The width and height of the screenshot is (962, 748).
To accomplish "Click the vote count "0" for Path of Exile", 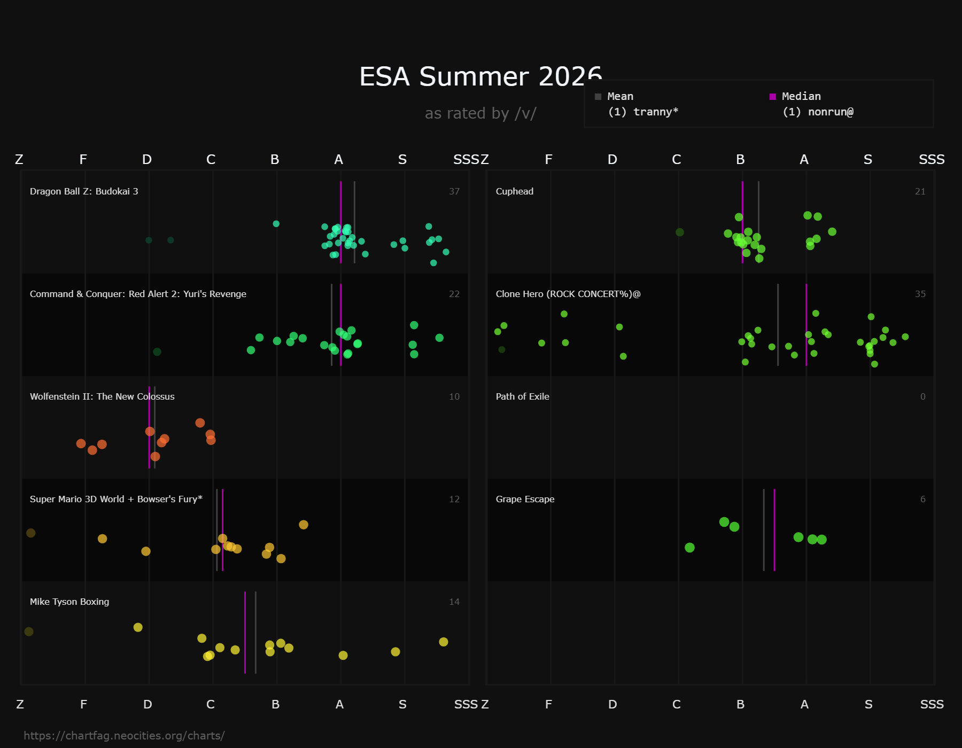I will [923, 396].
